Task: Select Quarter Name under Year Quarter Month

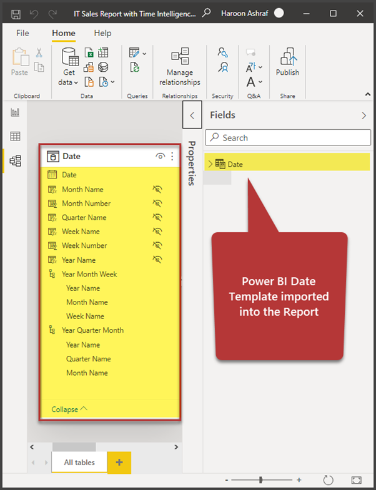Action: tap(89, 359)
